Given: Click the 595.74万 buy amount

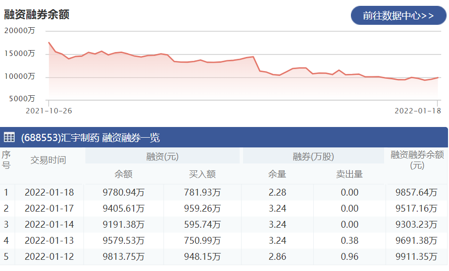Looking at the screenshot, I should click(x=202, y=224).
